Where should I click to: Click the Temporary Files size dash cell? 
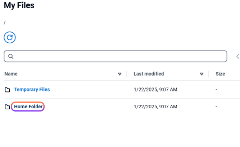click(x=216, y=90)
